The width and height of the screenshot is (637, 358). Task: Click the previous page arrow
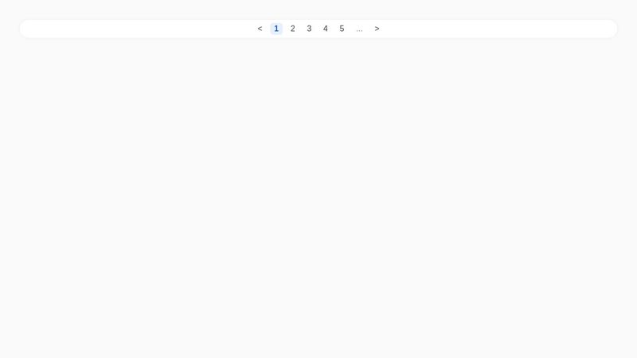point(260,29)
